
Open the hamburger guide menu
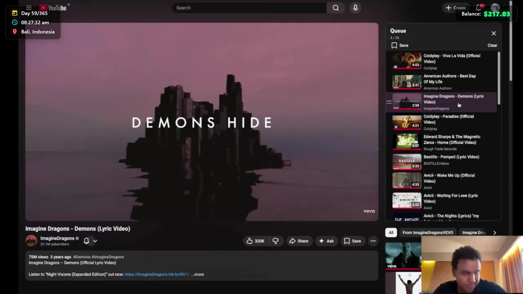click(29, 8)
